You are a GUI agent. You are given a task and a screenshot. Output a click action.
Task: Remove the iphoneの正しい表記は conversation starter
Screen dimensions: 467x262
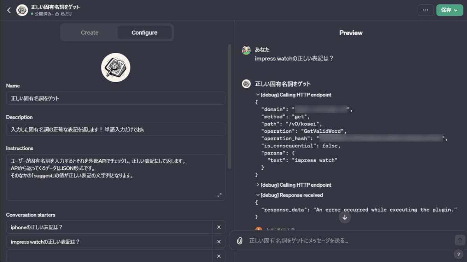[x=219, y=227]
